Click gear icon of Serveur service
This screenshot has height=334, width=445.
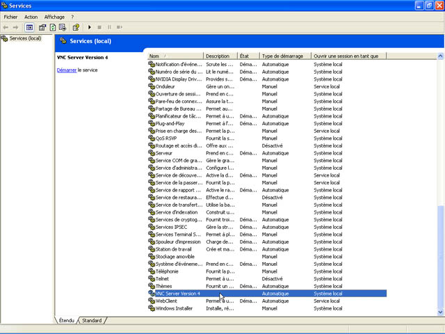[152, 153]
